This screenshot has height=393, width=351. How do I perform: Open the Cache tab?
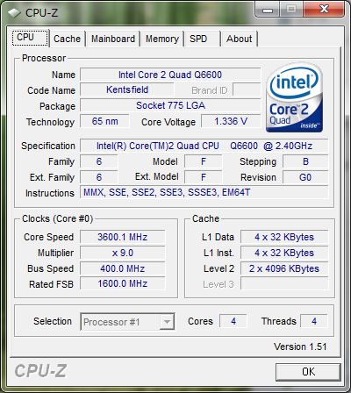click(x=67, y=39)
